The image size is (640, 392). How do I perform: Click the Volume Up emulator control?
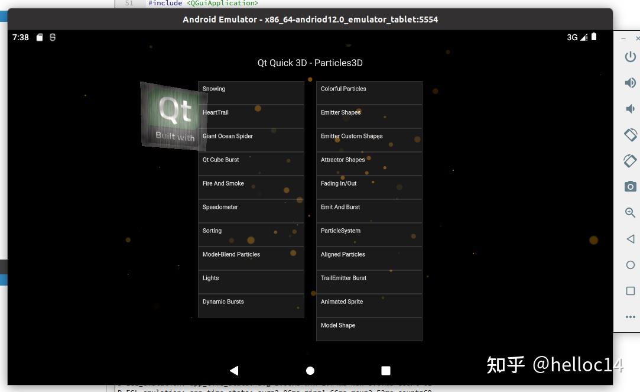point(630,83)
